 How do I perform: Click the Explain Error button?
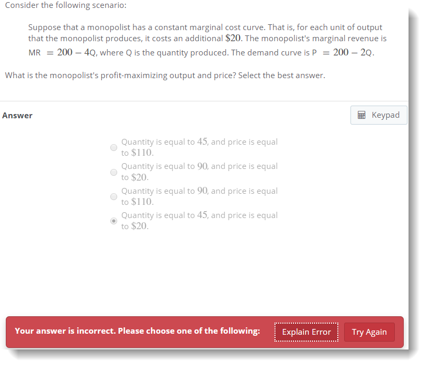306,332
